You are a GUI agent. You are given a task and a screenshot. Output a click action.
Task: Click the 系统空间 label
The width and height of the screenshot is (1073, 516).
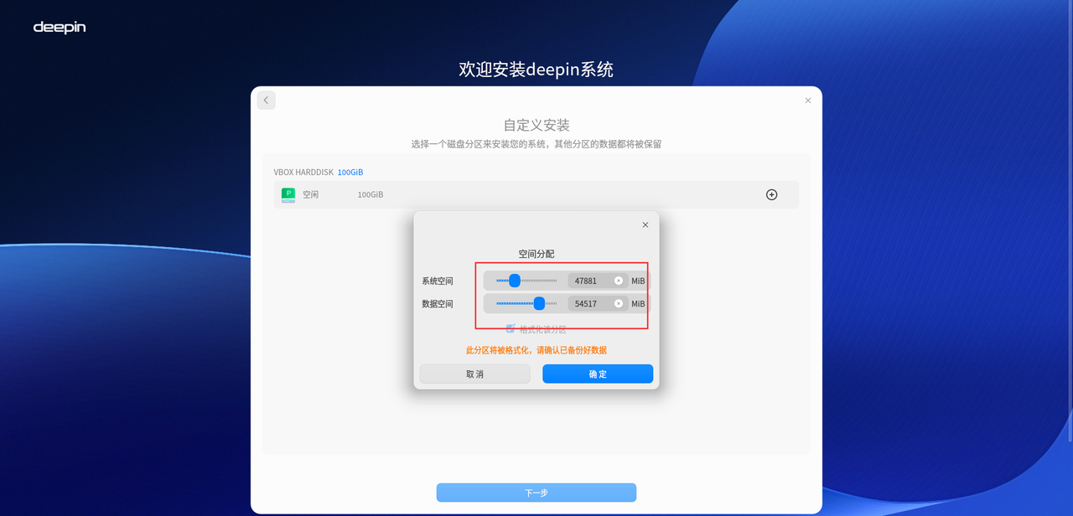(438, 281)
